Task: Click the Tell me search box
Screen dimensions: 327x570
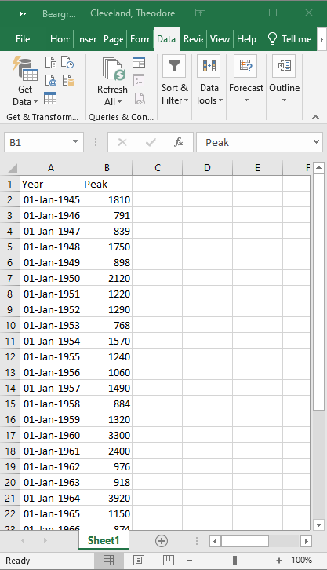Action: point(289,39)
